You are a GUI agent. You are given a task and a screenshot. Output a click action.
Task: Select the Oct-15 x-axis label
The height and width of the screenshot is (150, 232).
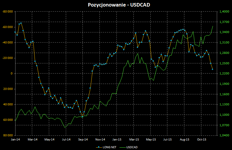[x=202, y=139]
